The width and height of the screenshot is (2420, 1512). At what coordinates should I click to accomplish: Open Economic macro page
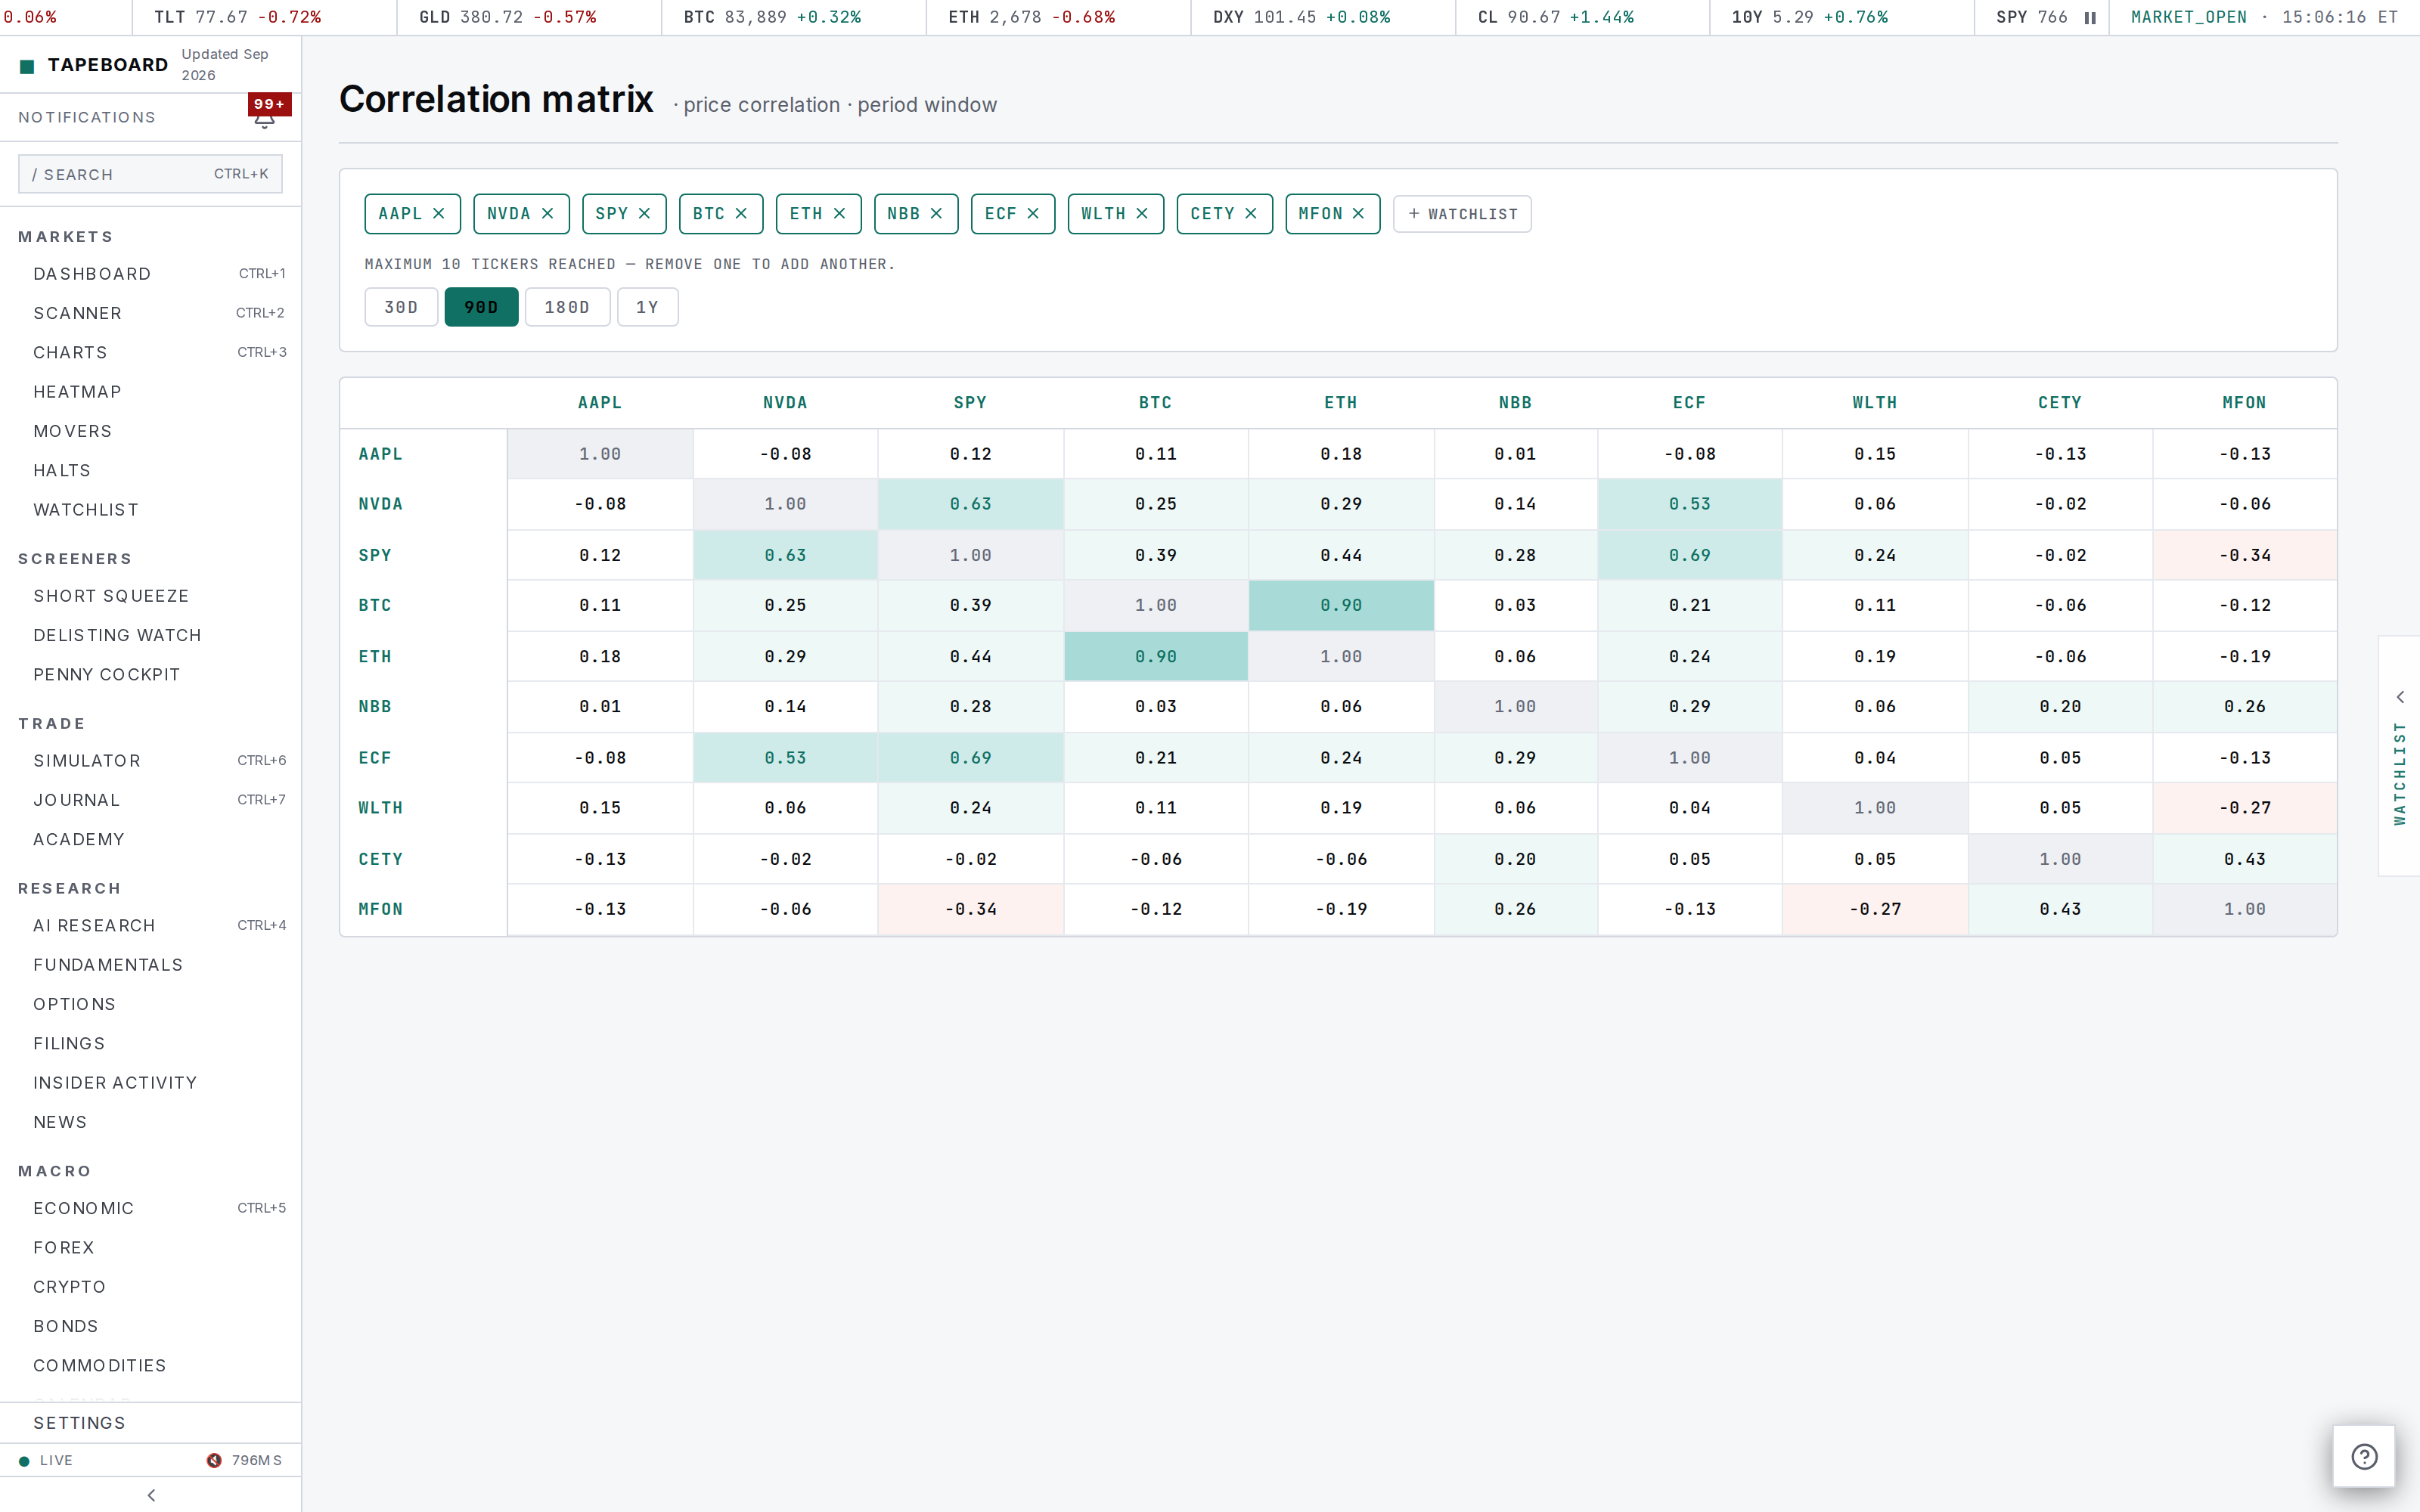(151, 1208)
